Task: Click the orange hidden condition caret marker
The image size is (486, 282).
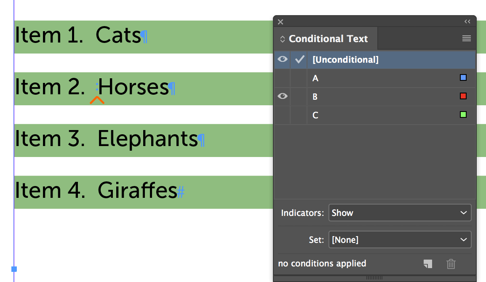Action: point(97,100)
